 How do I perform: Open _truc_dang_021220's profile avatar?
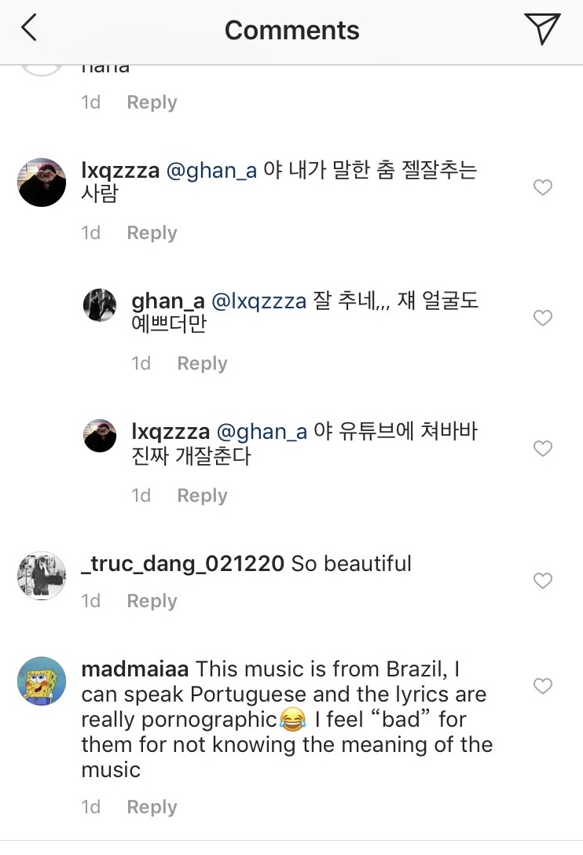tap(42, 576)
